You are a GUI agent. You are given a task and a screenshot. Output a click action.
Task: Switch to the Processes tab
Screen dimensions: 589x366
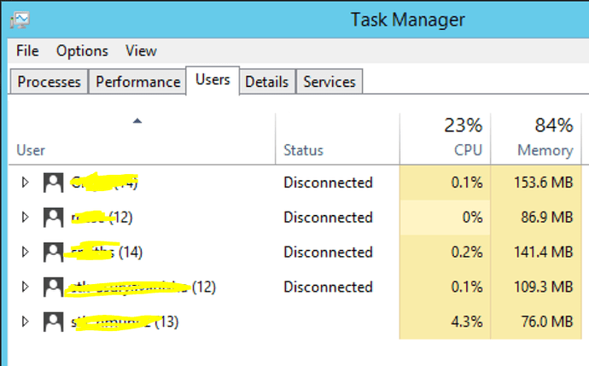coord(49,81)
